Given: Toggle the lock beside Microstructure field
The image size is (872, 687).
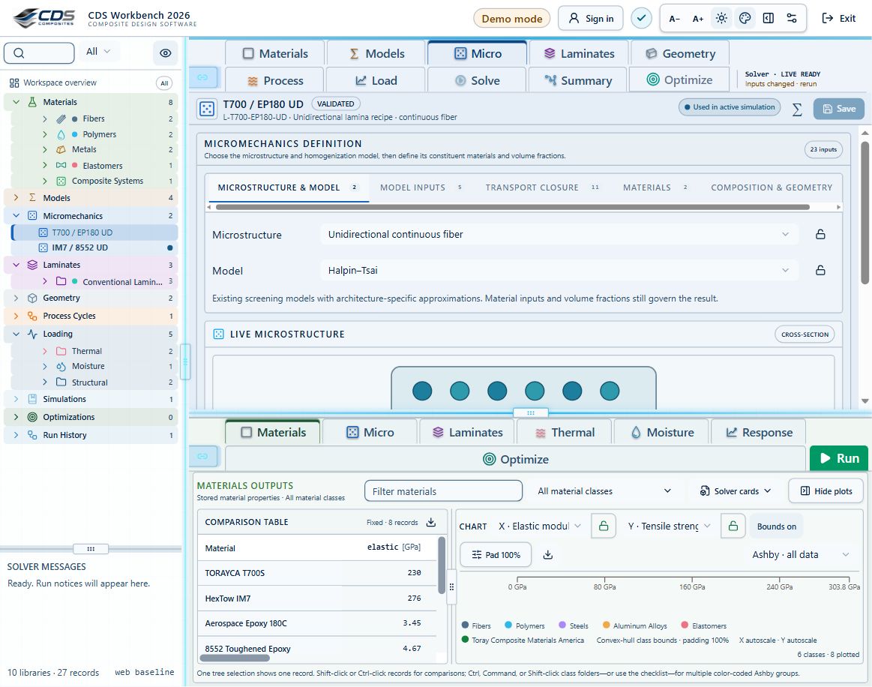Looking at the screenshot, I should click(x=820, y=234).
